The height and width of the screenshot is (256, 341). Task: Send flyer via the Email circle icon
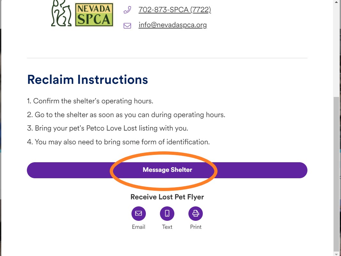coord(139,213)
